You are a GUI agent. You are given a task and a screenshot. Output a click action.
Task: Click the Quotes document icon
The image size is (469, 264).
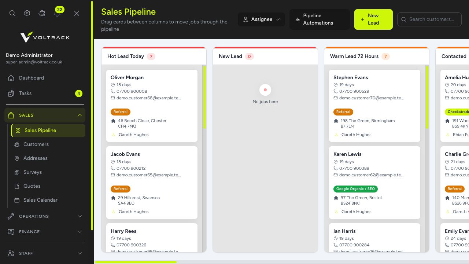click(17, 186)
